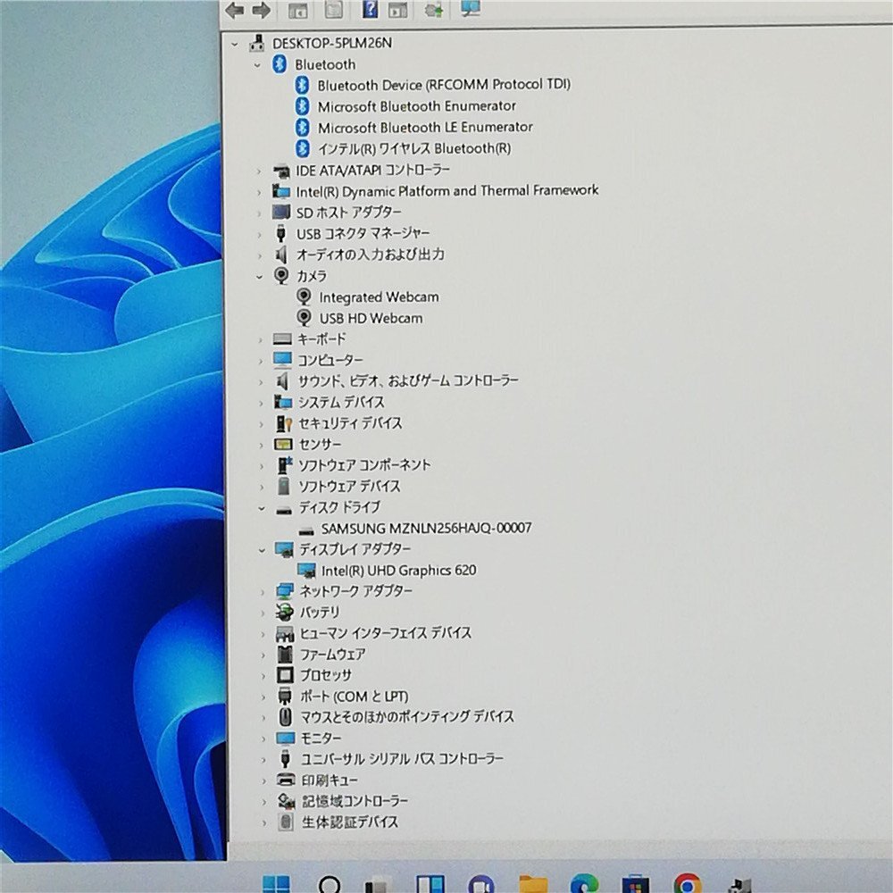The height and width of the screenshot is (893, 893).
Task: Select SAMSUNG MZNLN256HAJQ-00007 disk drive
Action: click(426, 528)
